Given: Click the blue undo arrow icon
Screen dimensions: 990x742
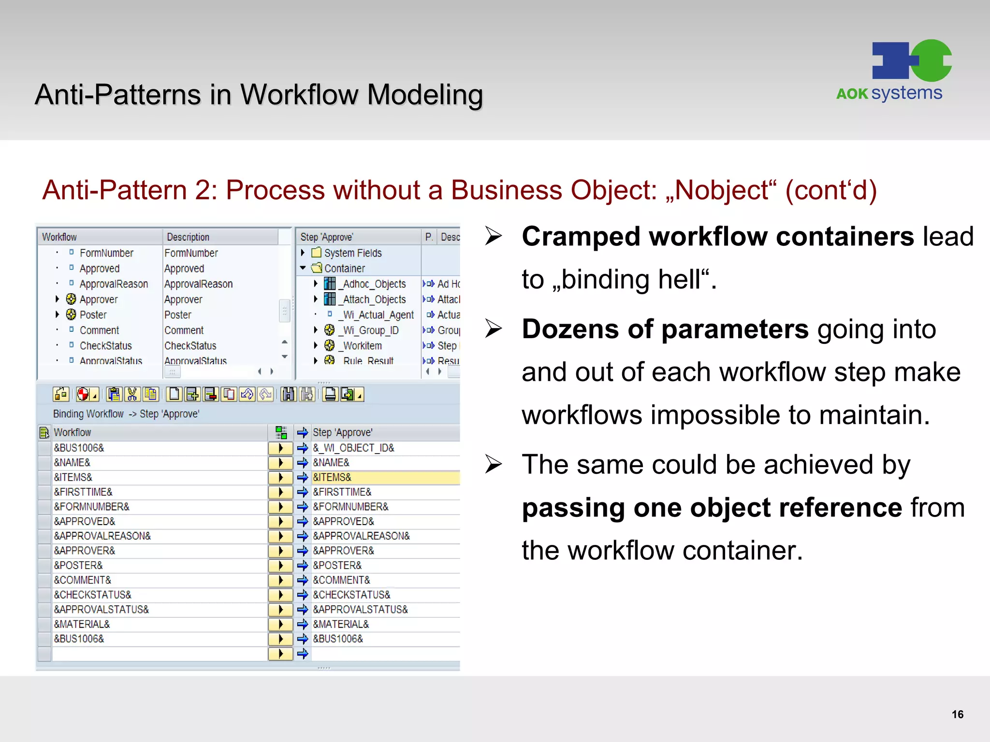Looking at the screenshot, I should [247, 395].
